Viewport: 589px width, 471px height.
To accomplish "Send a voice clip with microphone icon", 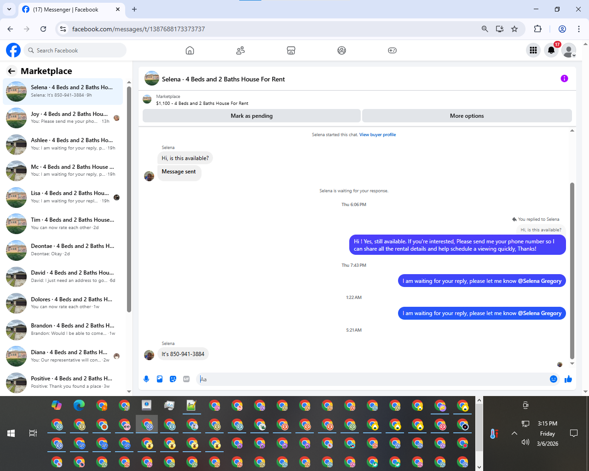I will tap(146, 379).
